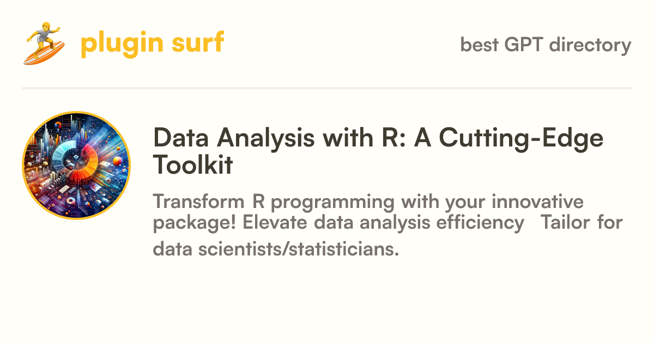Image resolution: width=654 pixels, height=343 pixels.
Task: Open the colorful data visualization GPT avatar
Action: pyautogui.click(x=76, y=166)
